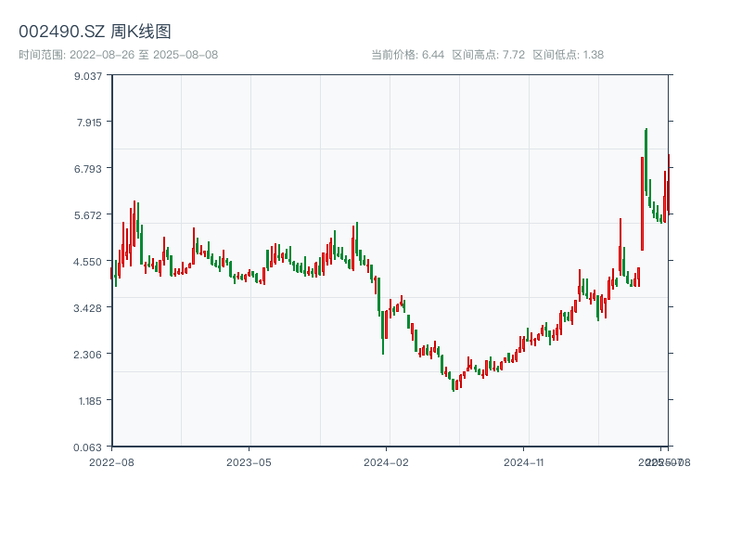Click the lowest candlestick at the chart bottom
This screenshot has height=557, width=742.
pos(454,384)
